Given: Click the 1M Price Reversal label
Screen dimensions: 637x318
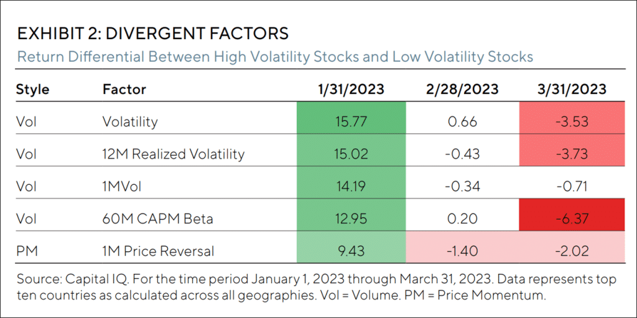Looking at the screenshot, I should click(158, 251).
